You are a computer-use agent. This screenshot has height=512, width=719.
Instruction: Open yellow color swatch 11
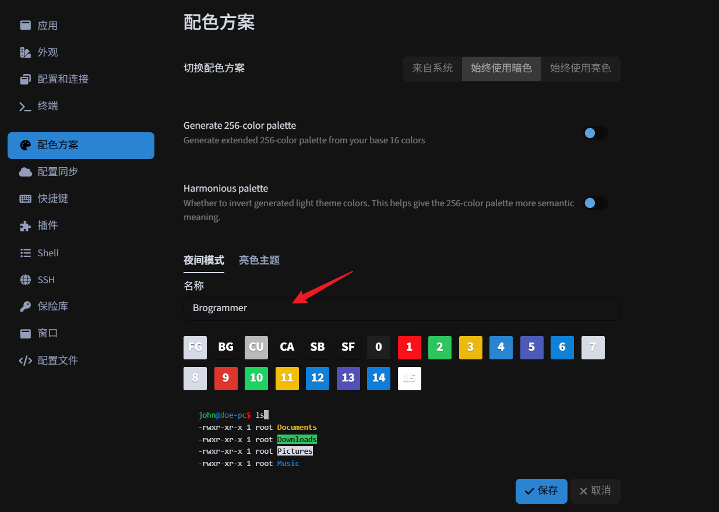pyautogui.click(x=287, y=378)
